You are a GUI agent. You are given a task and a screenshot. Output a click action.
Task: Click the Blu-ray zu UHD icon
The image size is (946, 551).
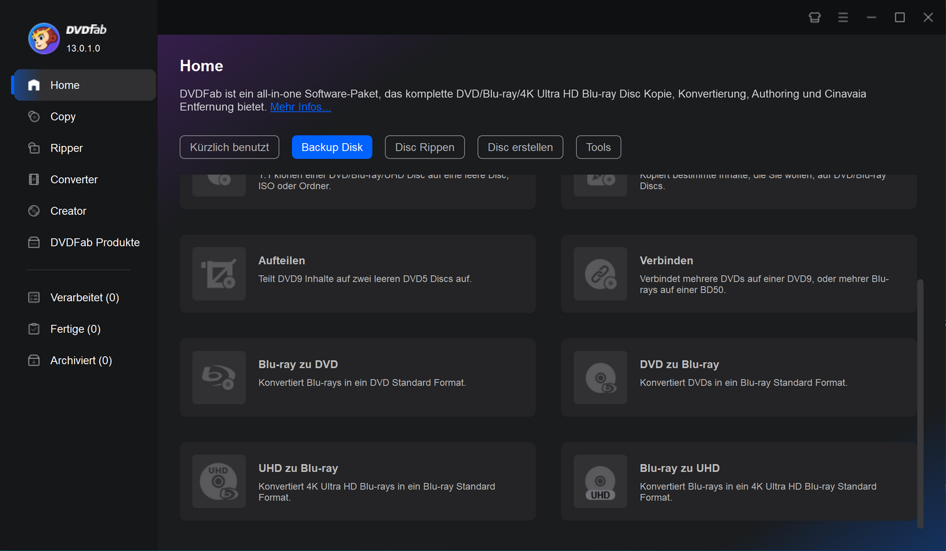tap(600, 482)
